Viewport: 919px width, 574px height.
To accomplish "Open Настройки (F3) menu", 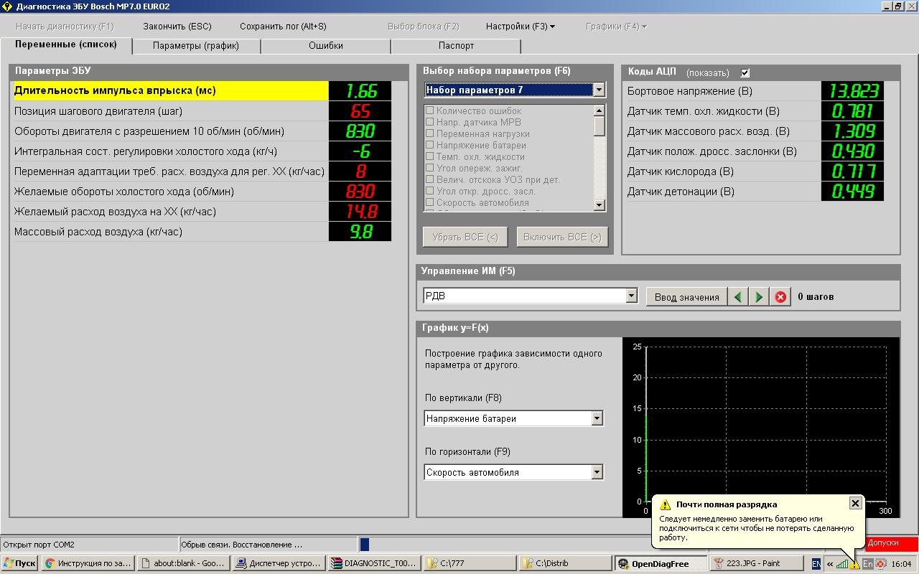I will (x=520, y=27).
